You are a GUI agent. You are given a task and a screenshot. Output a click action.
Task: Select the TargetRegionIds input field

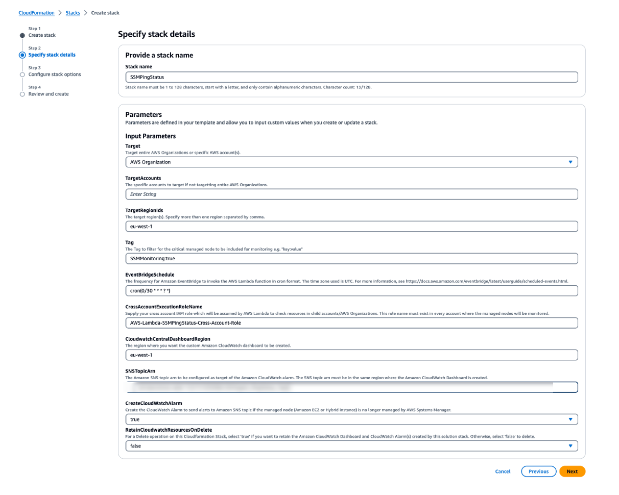351,226
